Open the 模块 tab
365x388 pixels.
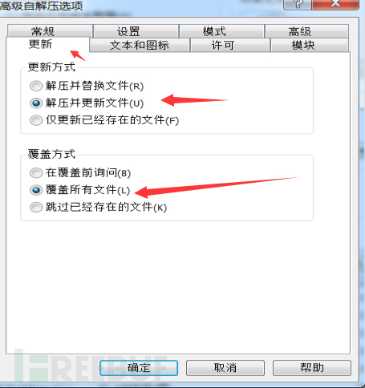click(310, 45)
